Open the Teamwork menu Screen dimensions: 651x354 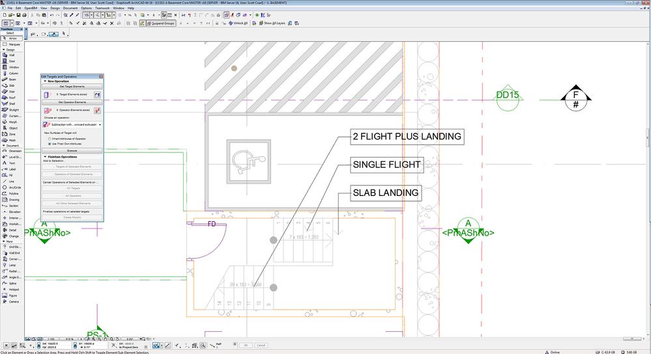click(102, 8)
